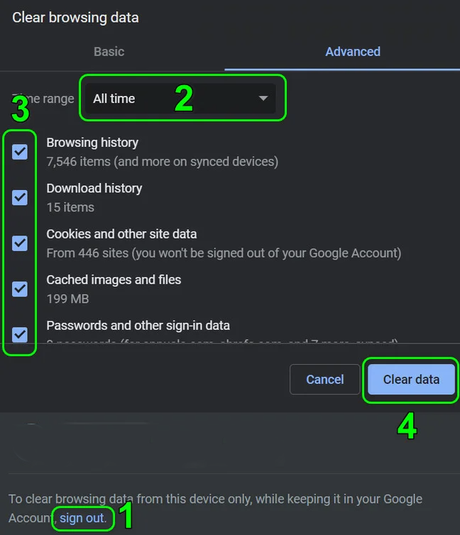The image size is (460, 535).
Task: Untick Cookies and other site data
Action: (20, 243)
